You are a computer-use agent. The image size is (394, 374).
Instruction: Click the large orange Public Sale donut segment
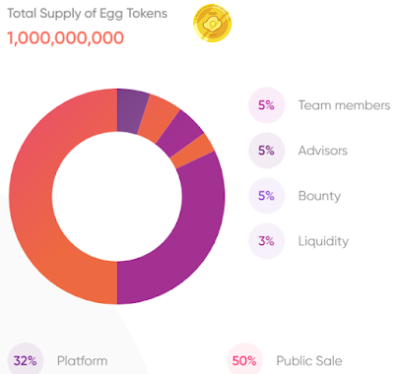point(32,197)
